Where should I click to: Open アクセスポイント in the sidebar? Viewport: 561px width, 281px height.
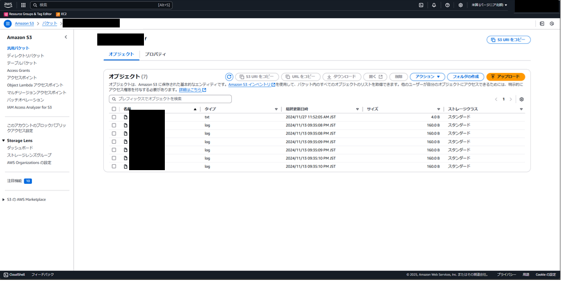(22, 77)
